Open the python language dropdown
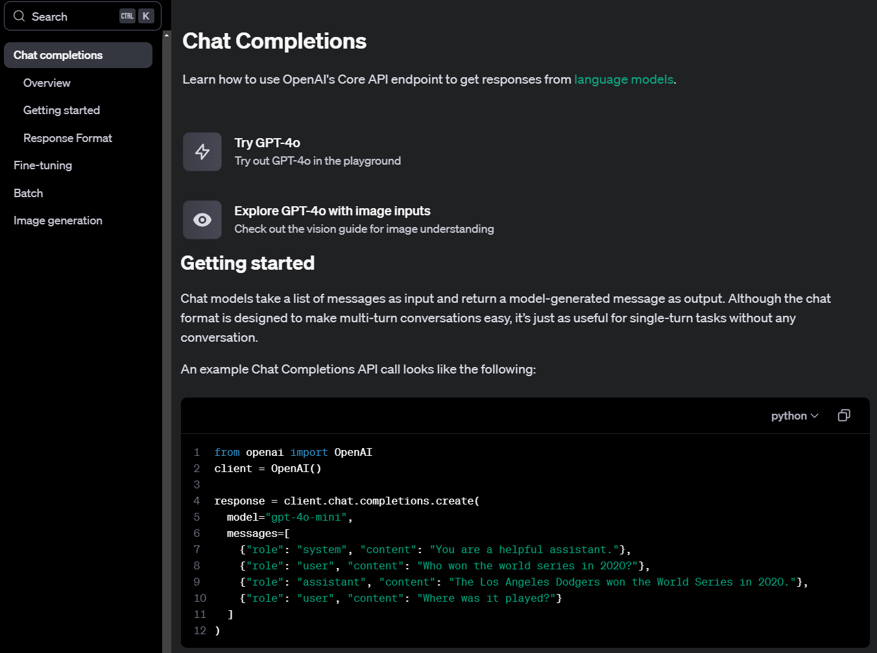This screenshot has height=653, width=877. tap(795, 416)
